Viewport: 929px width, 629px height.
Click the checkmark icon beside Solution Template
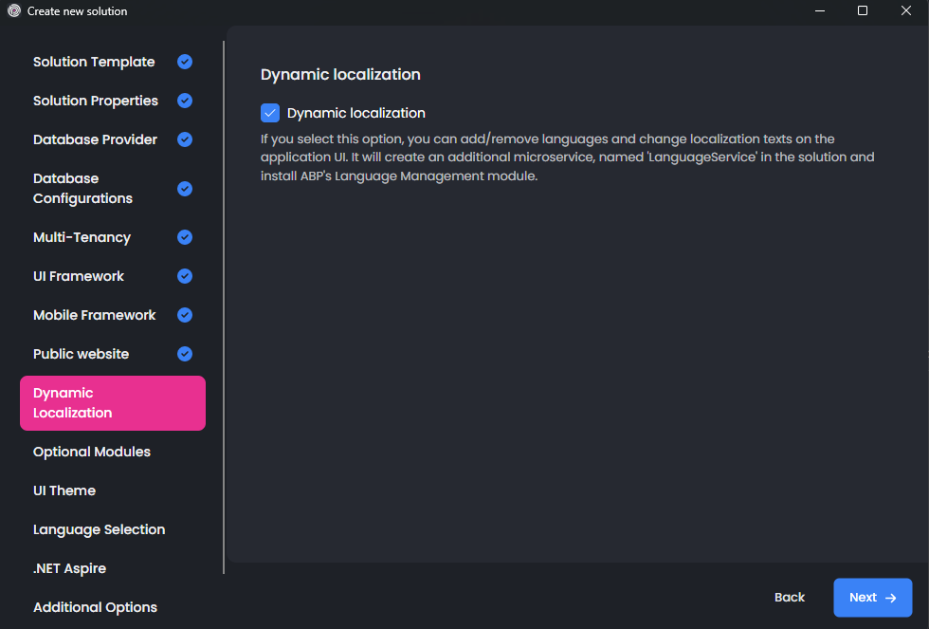[185, 62]
